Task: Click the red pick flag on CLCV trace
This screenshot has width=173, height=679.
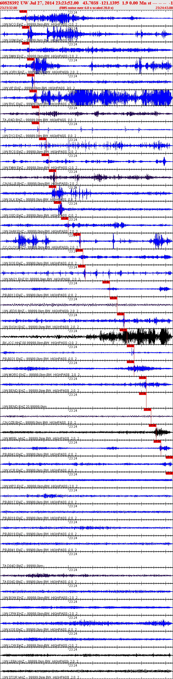Action: click(77, 234)
